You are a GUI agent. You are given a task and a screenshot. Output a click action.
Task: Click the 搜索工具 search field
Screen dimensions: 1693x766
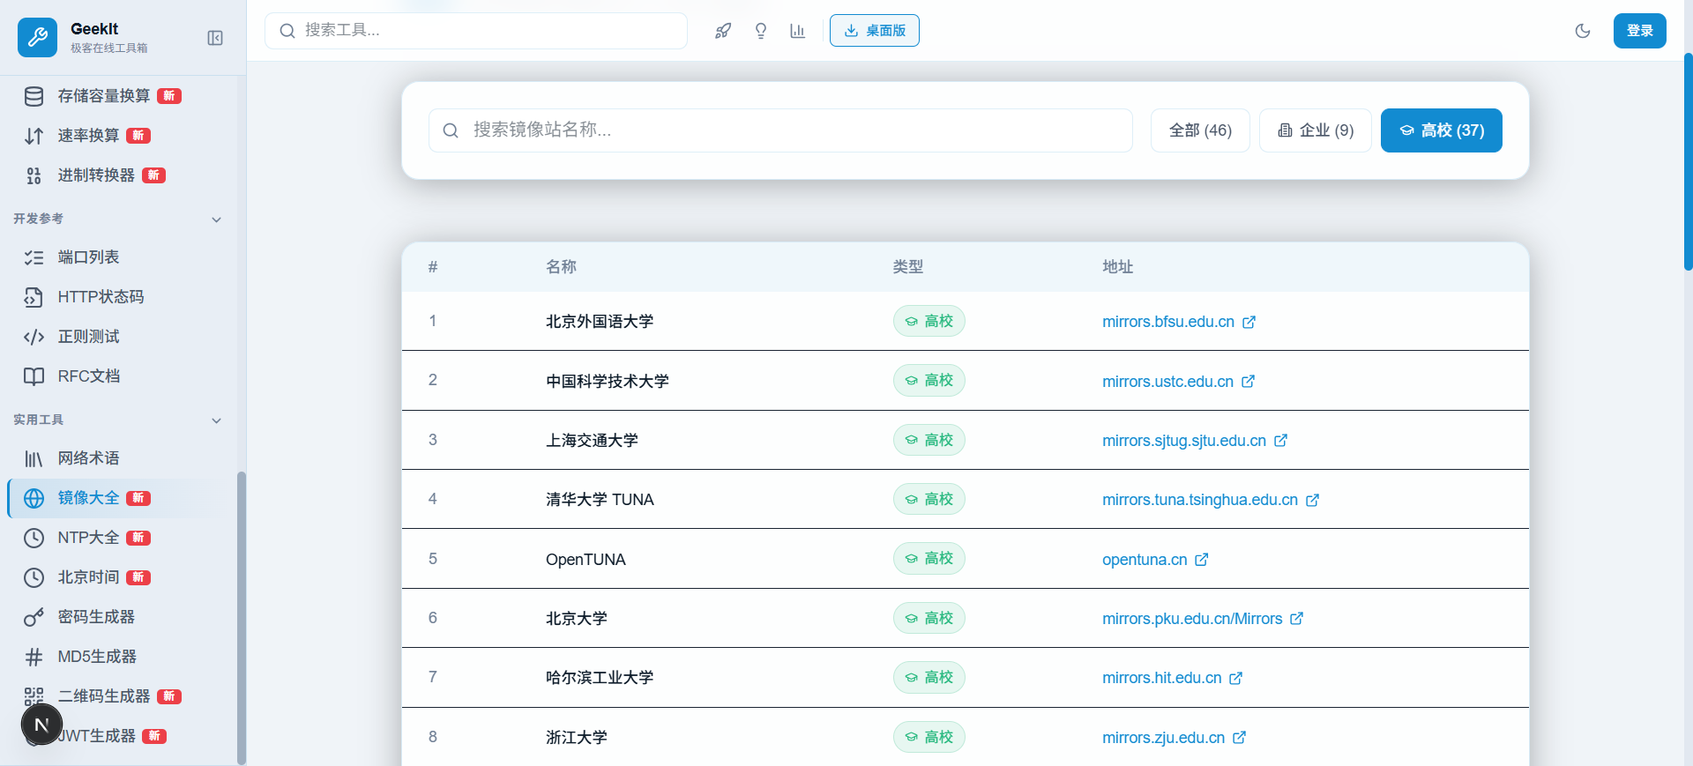coord(476,31)
